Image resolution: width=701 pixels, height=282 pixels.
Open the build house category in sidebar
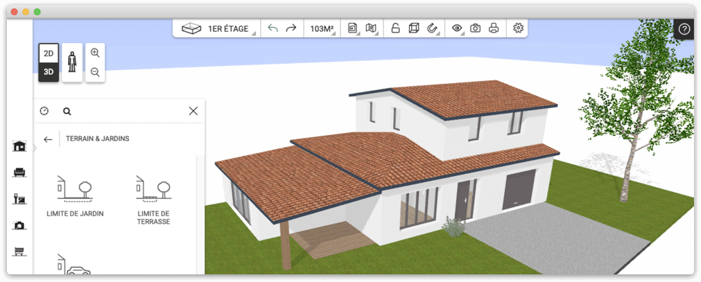tap(19, 146)
